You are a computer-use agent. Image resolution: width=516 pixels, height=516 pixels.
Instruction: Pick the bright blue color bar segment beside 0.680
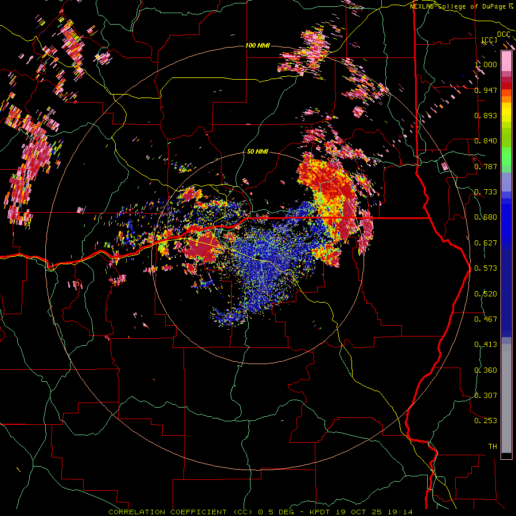point(506,219)
